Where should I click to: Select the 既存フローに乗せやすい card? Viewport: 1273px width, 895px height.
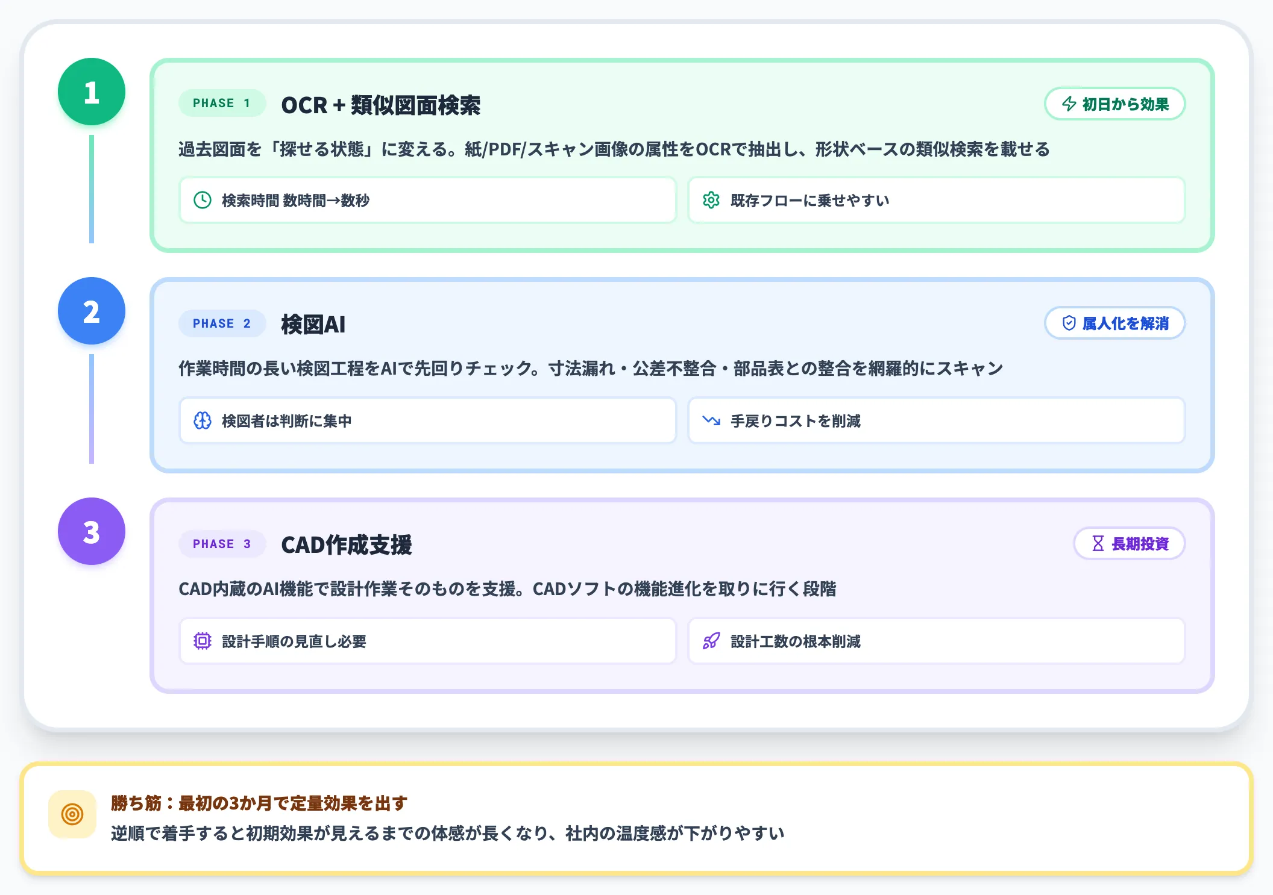pos(937,200)
